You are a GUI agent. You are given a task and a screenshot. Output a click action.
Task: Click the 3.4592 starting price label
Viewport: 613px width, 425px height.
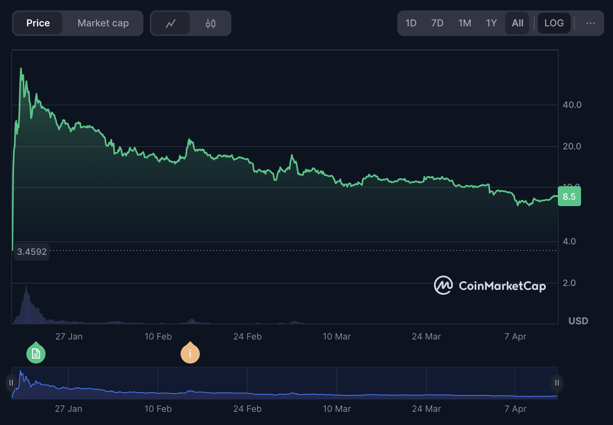pyautogui.click(x=32, y=252)
